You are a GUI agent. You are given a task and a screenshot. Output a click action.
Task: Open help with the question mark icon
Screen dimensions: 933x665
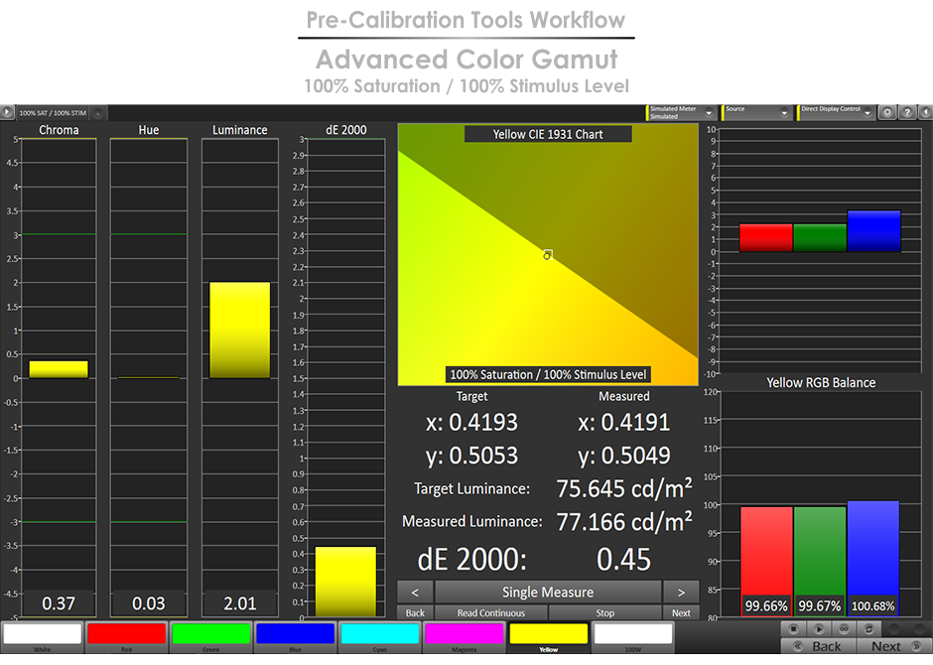pos(907,112)
